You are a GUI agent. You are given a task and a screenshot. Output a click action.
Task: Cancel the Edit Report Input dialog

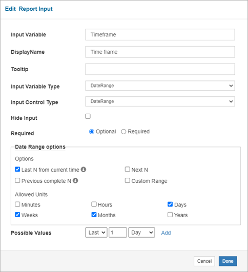point(204,261)
